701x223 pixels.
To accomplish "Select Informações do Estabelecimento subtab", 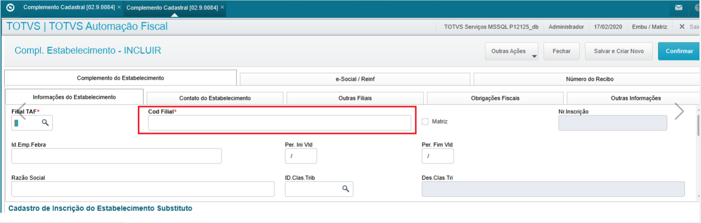I will (x=74, y=97).
